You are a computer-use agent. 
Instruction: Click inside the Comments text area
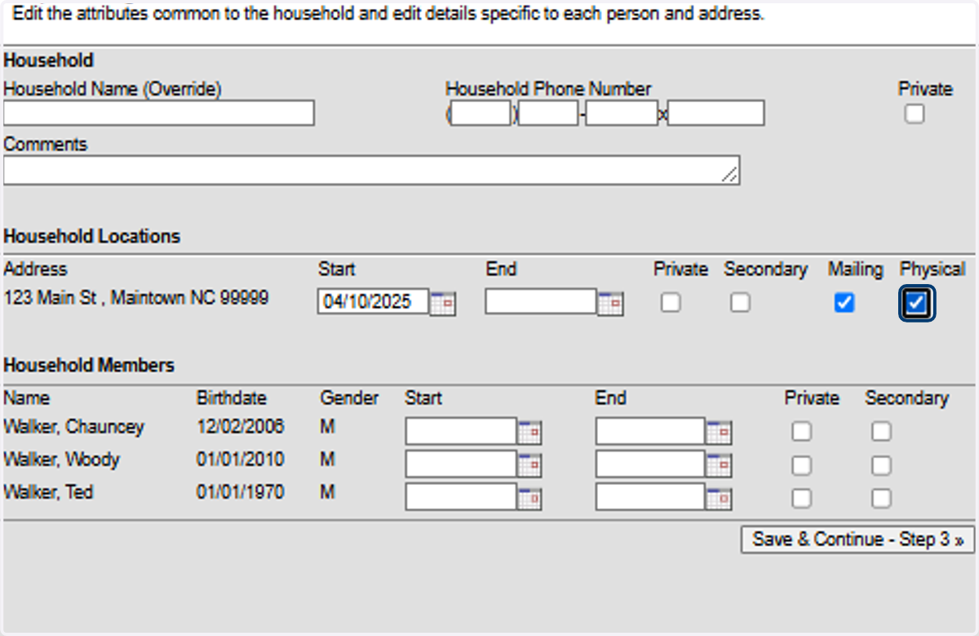coord(371,171)
